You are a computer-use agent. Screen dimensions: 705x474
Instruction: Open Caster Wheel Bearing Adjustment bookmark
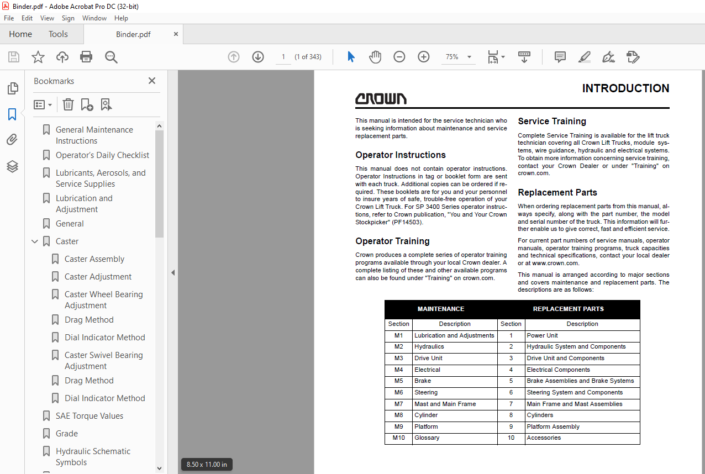[103, 300]
